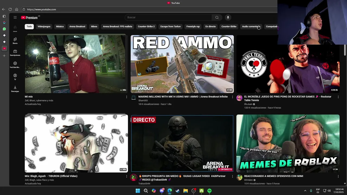Open the IlloJuan channel avatar
Image resolution: width=347 pixels, height=195 pixels.
point(239,98)
